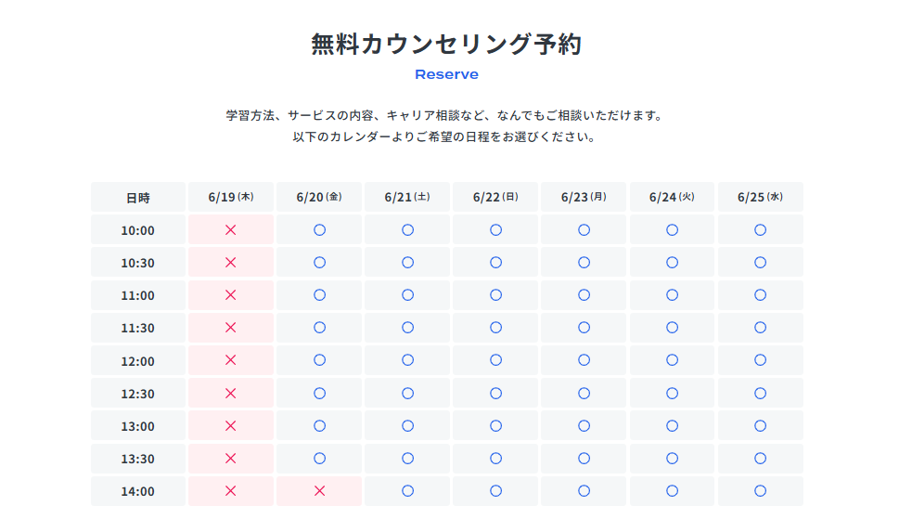Choose the 6/23 14:00 open slot
The height and width of the screenshot is (506, 899).
584,491
